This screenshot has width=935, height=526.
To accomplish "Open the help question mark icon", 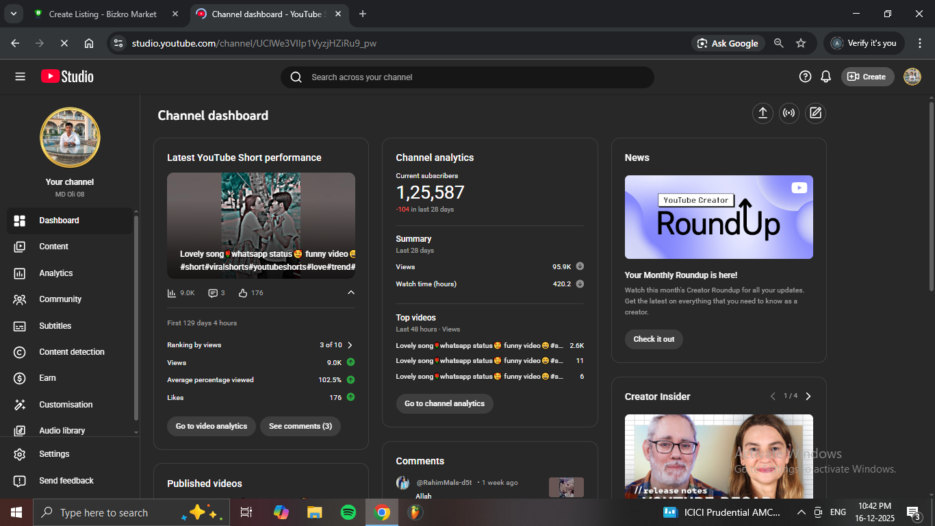I will 805,77.
